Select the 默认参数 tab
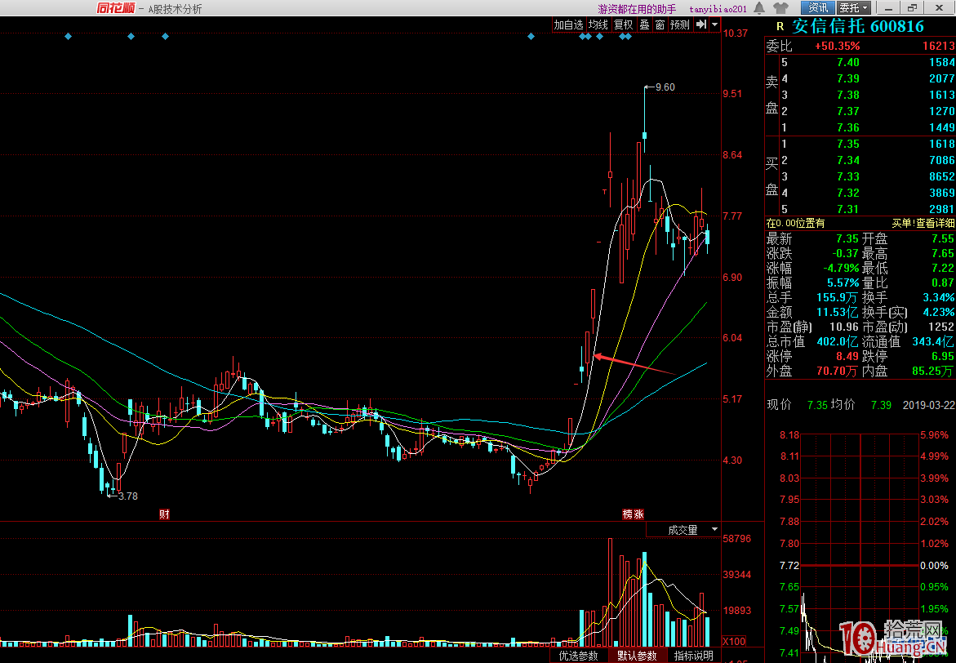This screenshot has width=956, height=663. coord(637,656)
